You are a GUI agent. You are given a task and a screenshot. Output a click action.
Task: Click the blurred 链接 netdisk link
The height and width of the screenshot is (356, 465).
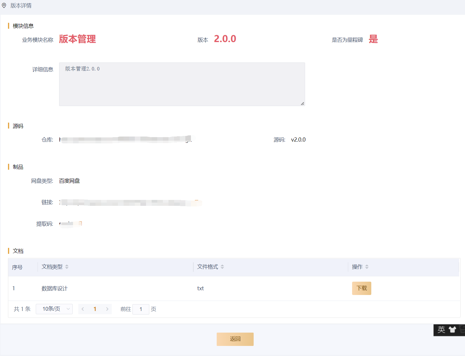(130, 203)
